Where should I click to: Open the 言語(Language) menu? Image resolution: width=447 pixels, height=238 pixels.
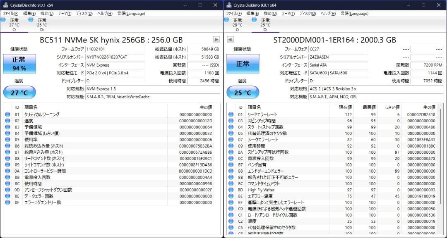[x=132, y=13]
